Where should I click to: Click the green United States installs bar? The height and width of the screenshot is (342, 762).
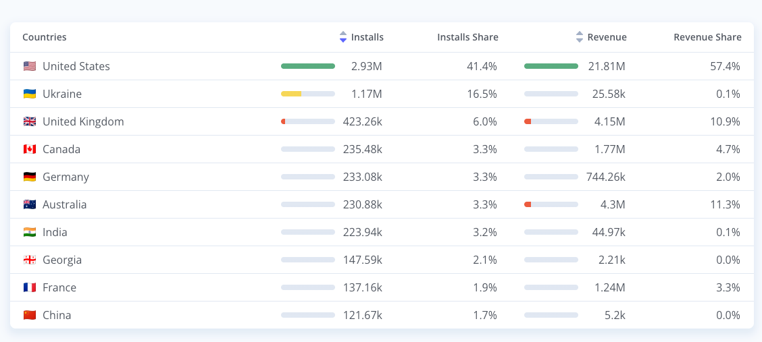(x=308, y=67)
